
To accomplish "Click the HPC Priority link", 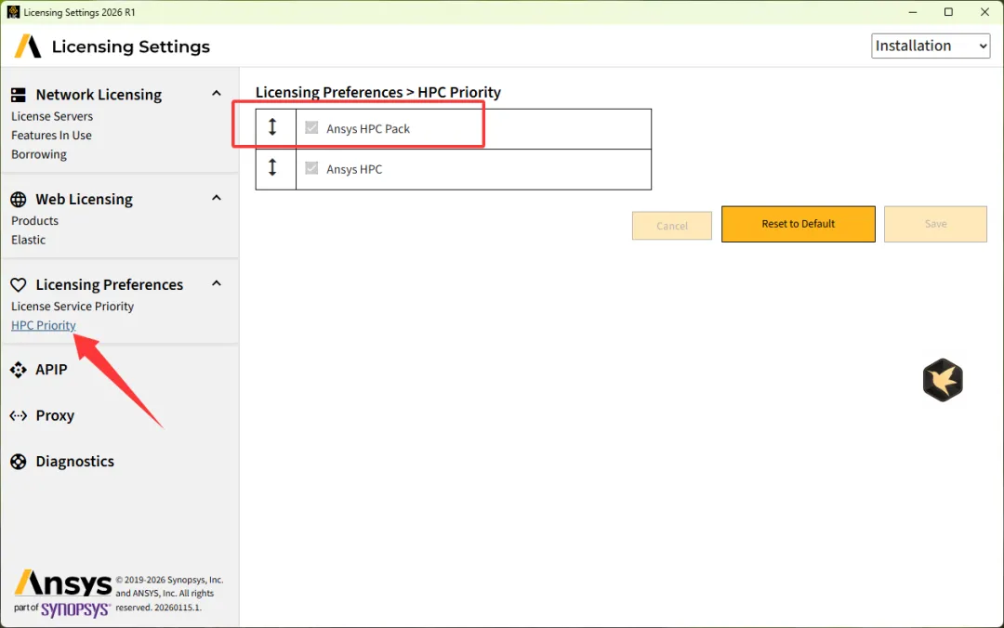I will click(43, 325).
